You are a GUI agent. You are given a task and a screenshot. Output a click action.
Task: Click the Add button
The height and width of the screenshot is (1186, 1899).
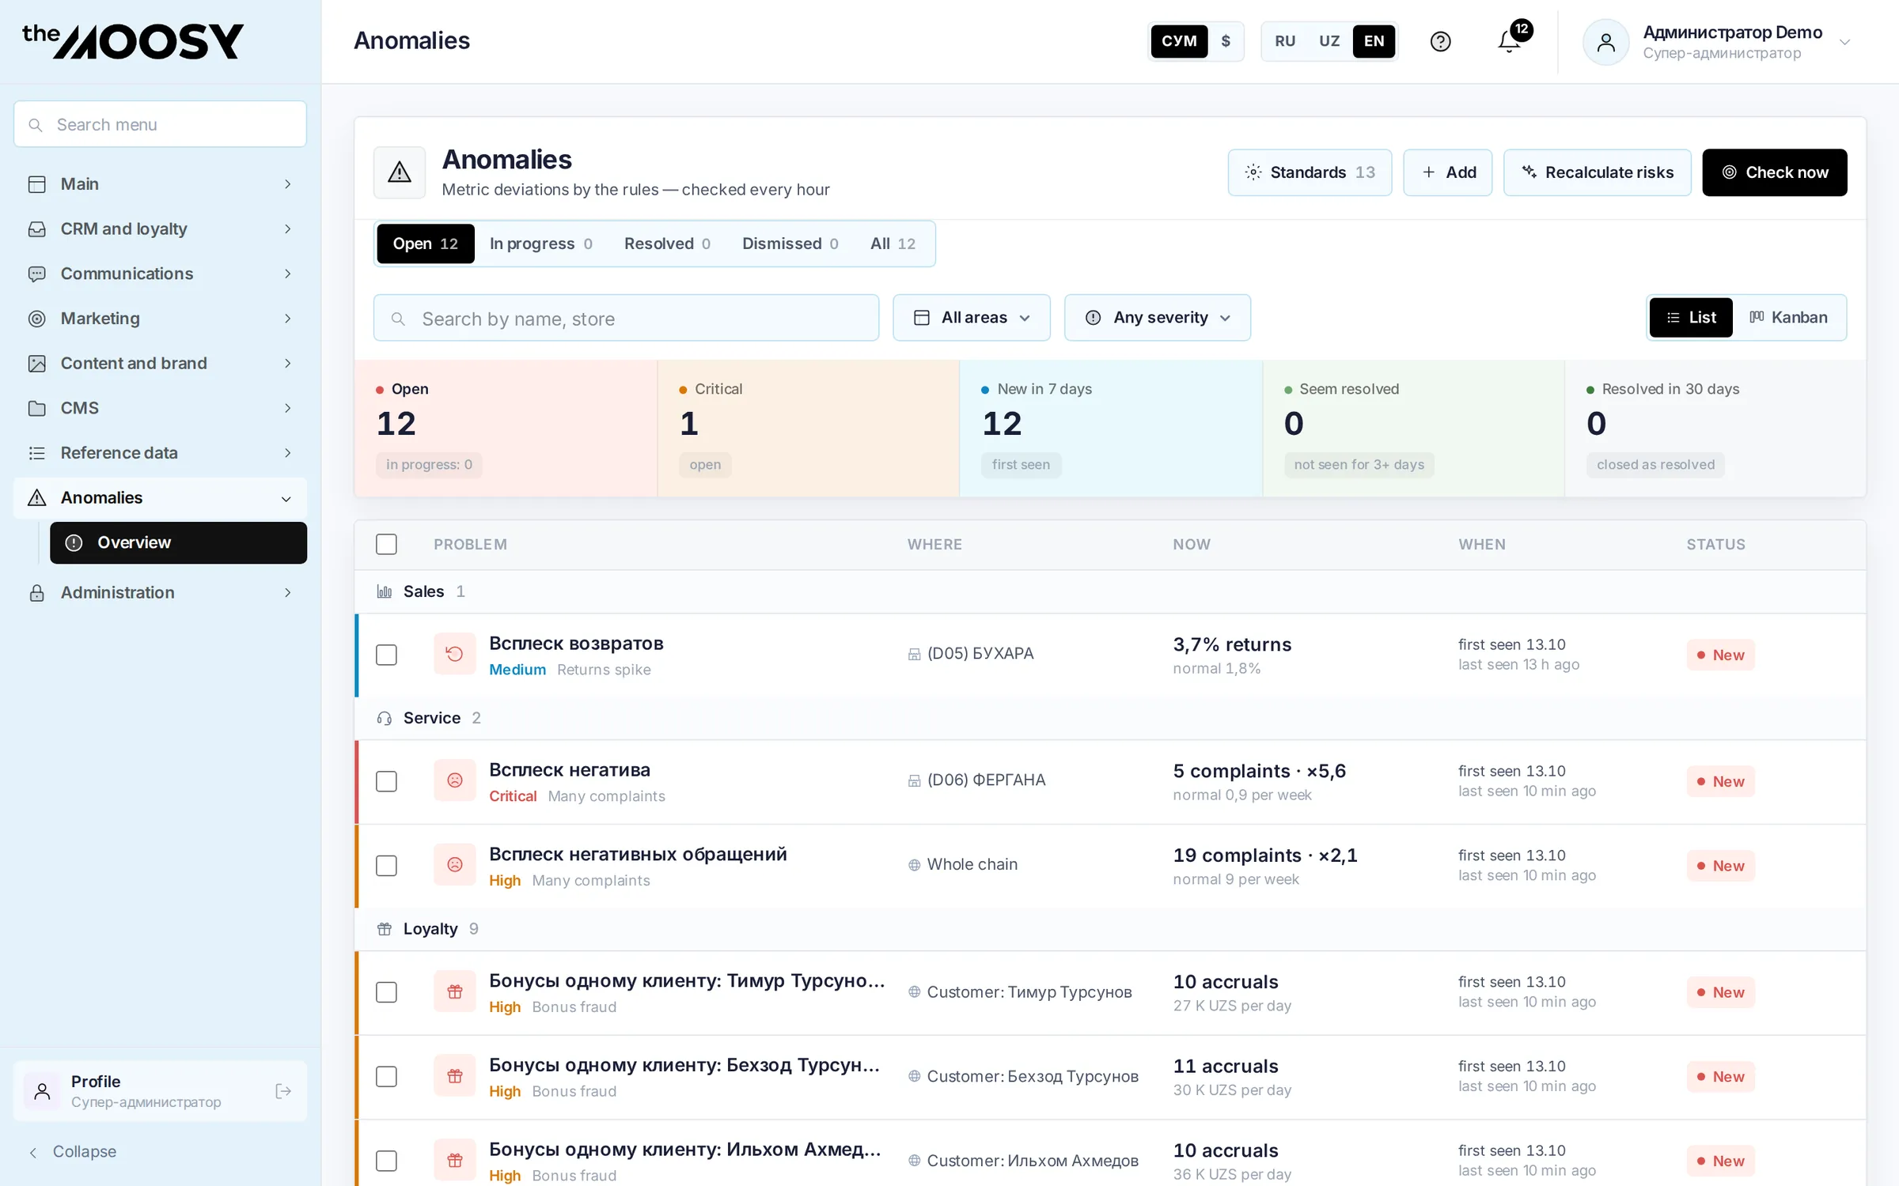click(1448, 172)
